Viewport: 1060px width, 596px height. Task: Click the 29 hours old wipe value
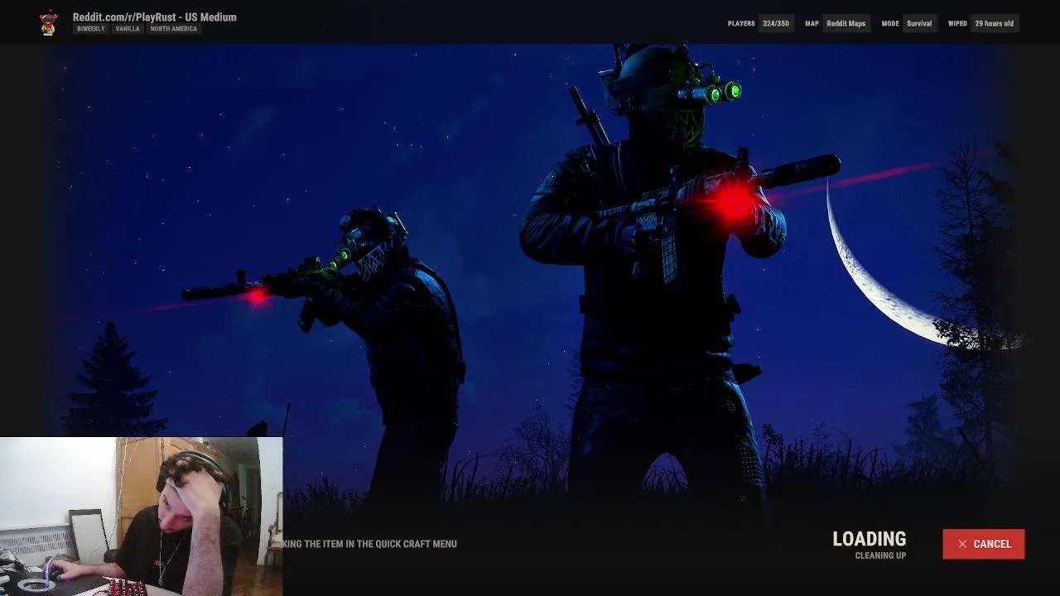click(x=994, y=23)
